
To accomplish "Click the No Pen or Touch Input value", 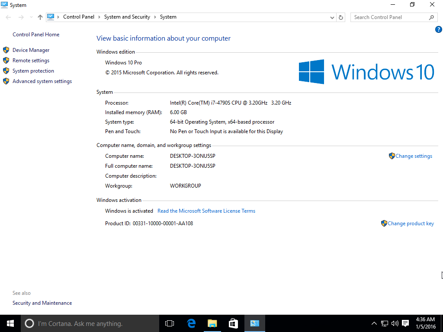I will (x=226, y=131).
